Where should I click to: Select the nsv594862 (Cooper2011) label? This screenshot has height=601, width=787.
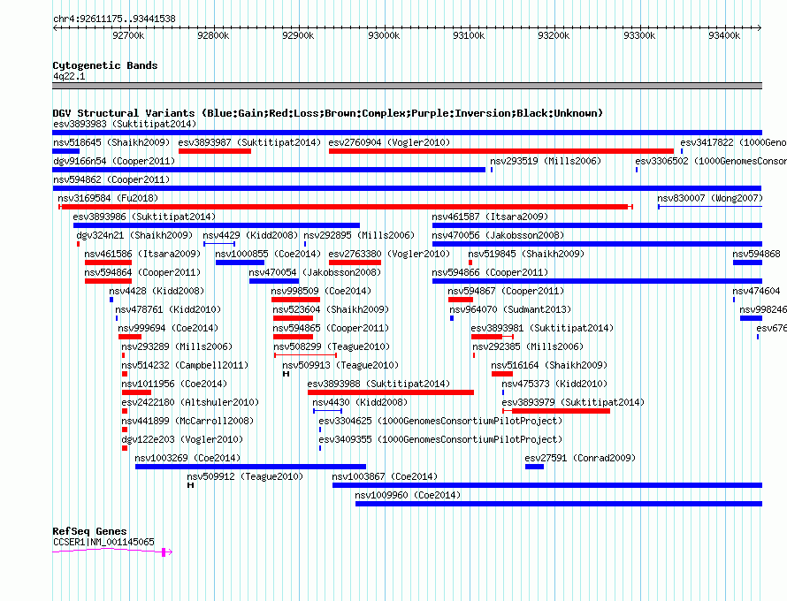point(111,179)
